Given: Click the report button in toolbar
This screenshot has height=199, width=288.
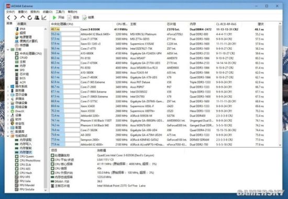Looking at the screenshot, I should click(73, 18).
